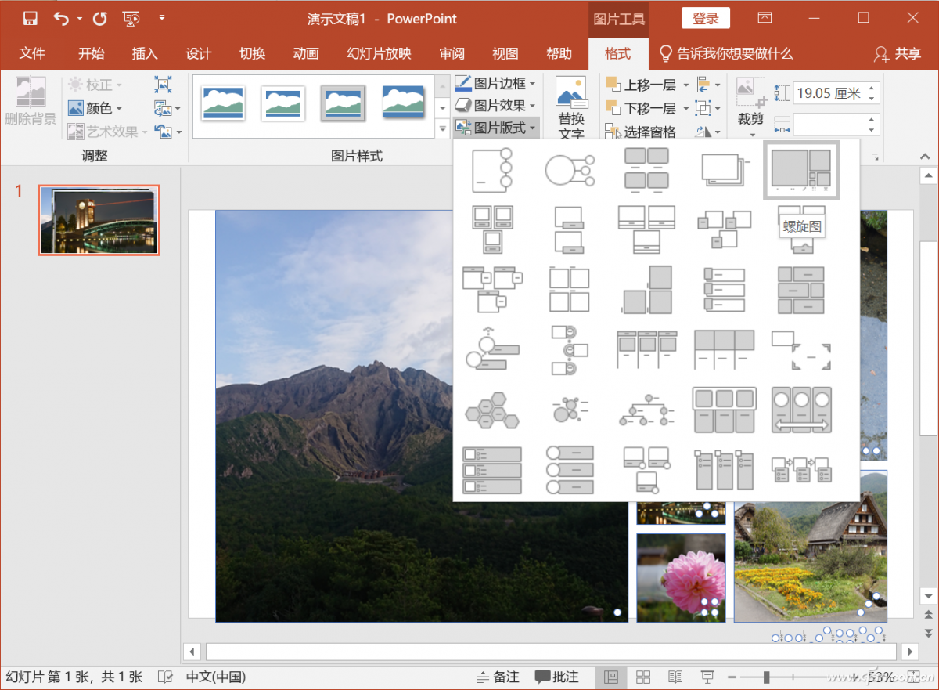Open the 颜色 color dropdown
The width and height of the screenshot is (939, 690).
coord(95,108)
